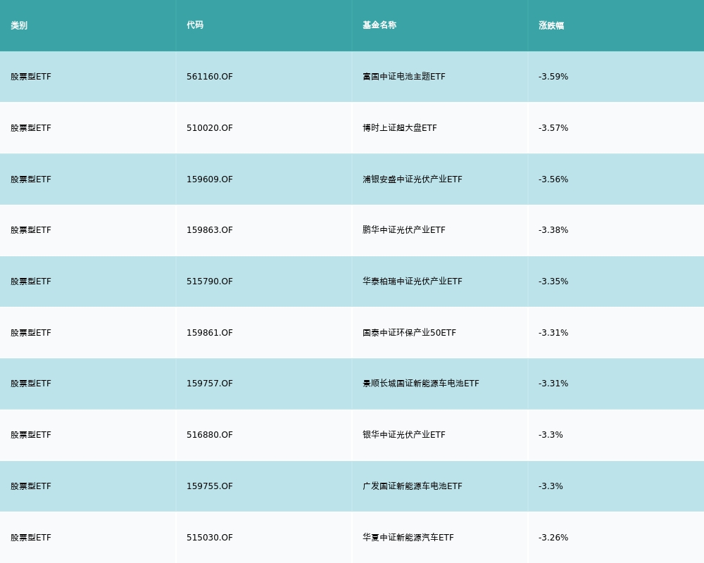Click 广发国证新能源车电池ETF fund name
The width and height of the screenshot is (704, 563).
[x=413, y=486]
